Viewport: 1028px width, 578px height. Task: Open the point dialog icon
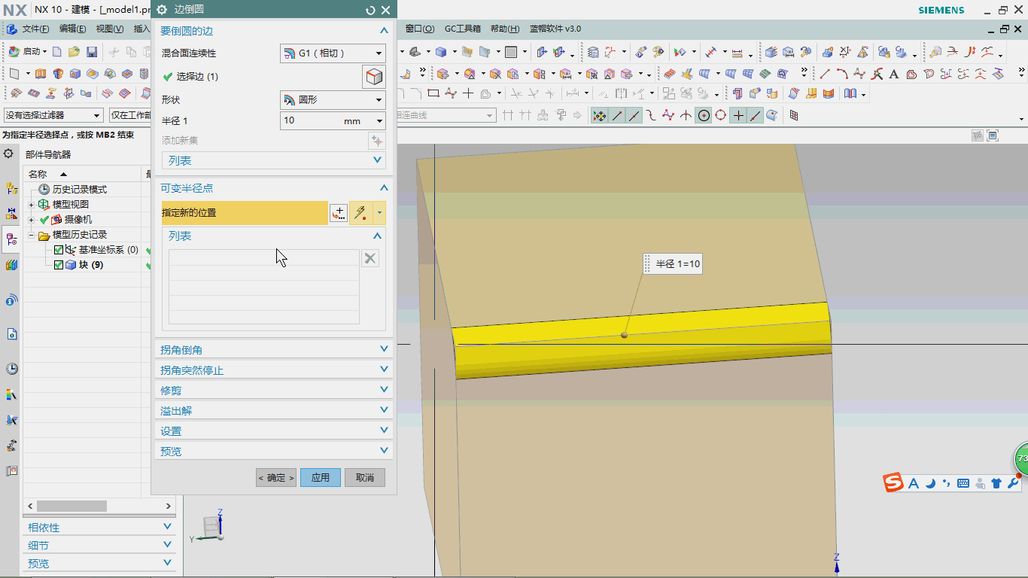point(339,213)
